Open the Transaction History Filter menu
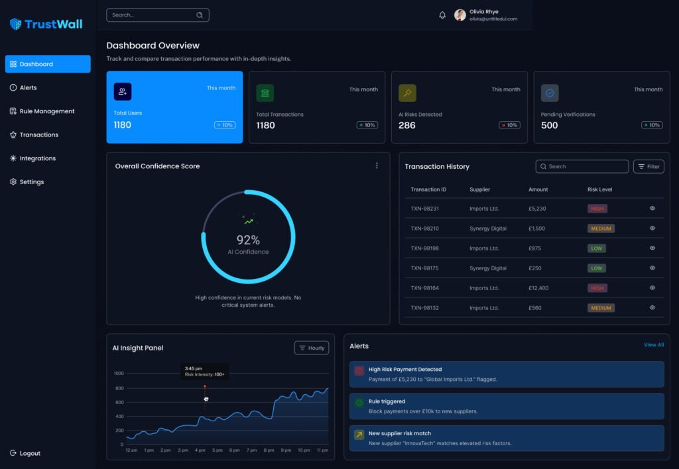 point(648,167)
